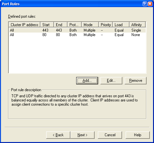Click the Add... button
The height and width of the screenshot is (143, 154).
tap(87, 81)
